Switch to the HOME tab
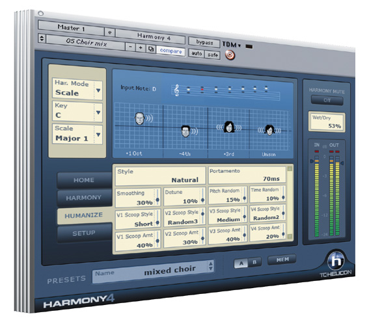 (x=84, y=180)
